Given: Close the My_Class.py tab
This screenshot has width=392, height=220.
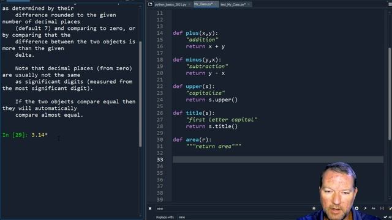Looking at the screenshot, I should click(x=216, y=4).
